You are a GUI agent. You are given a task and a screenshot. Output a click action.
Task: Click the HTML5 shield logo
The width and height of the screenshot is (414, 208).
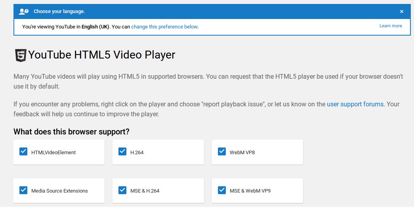(21, 55)
